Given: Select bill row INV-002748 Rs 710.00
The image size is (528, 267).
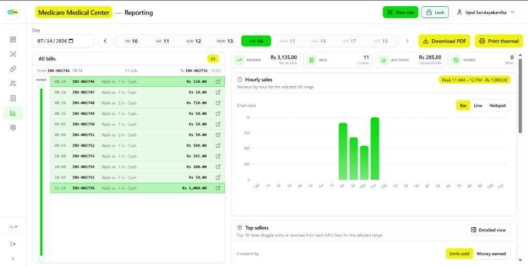Looking at the screenshot, I should 137,103.
